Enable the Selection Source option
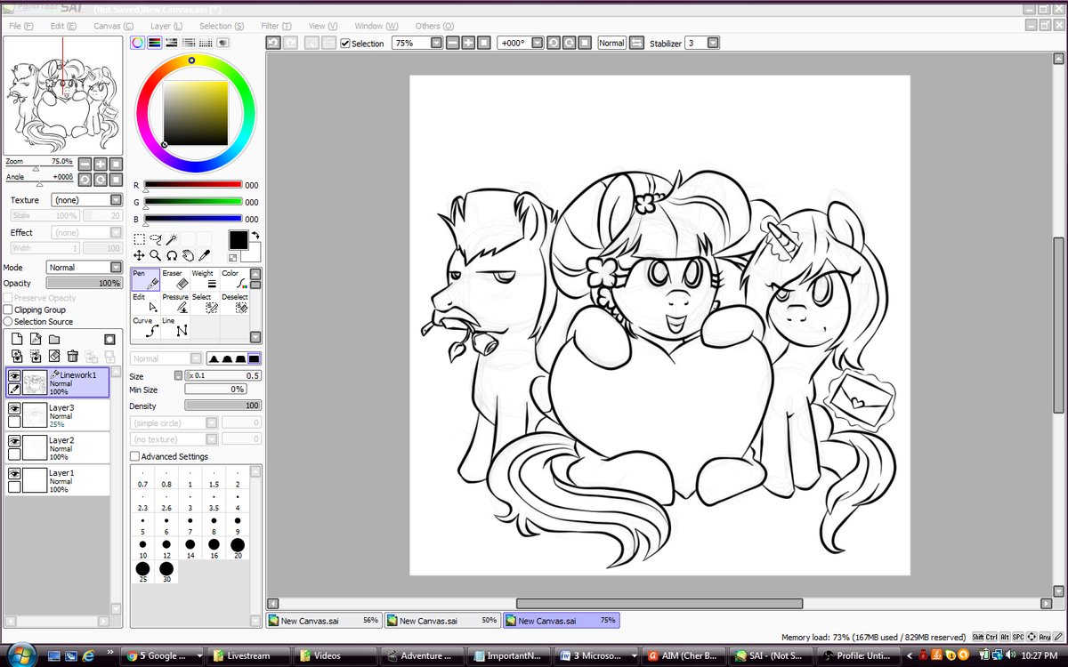Image resolution: width=1068 pixels, height=667 pixels. pyautogui.click(x=8, y=321)
